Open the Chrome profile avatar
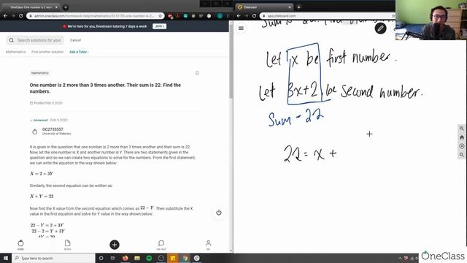The image size is (467, 263). pyautogui.click(x=220, y=16)
